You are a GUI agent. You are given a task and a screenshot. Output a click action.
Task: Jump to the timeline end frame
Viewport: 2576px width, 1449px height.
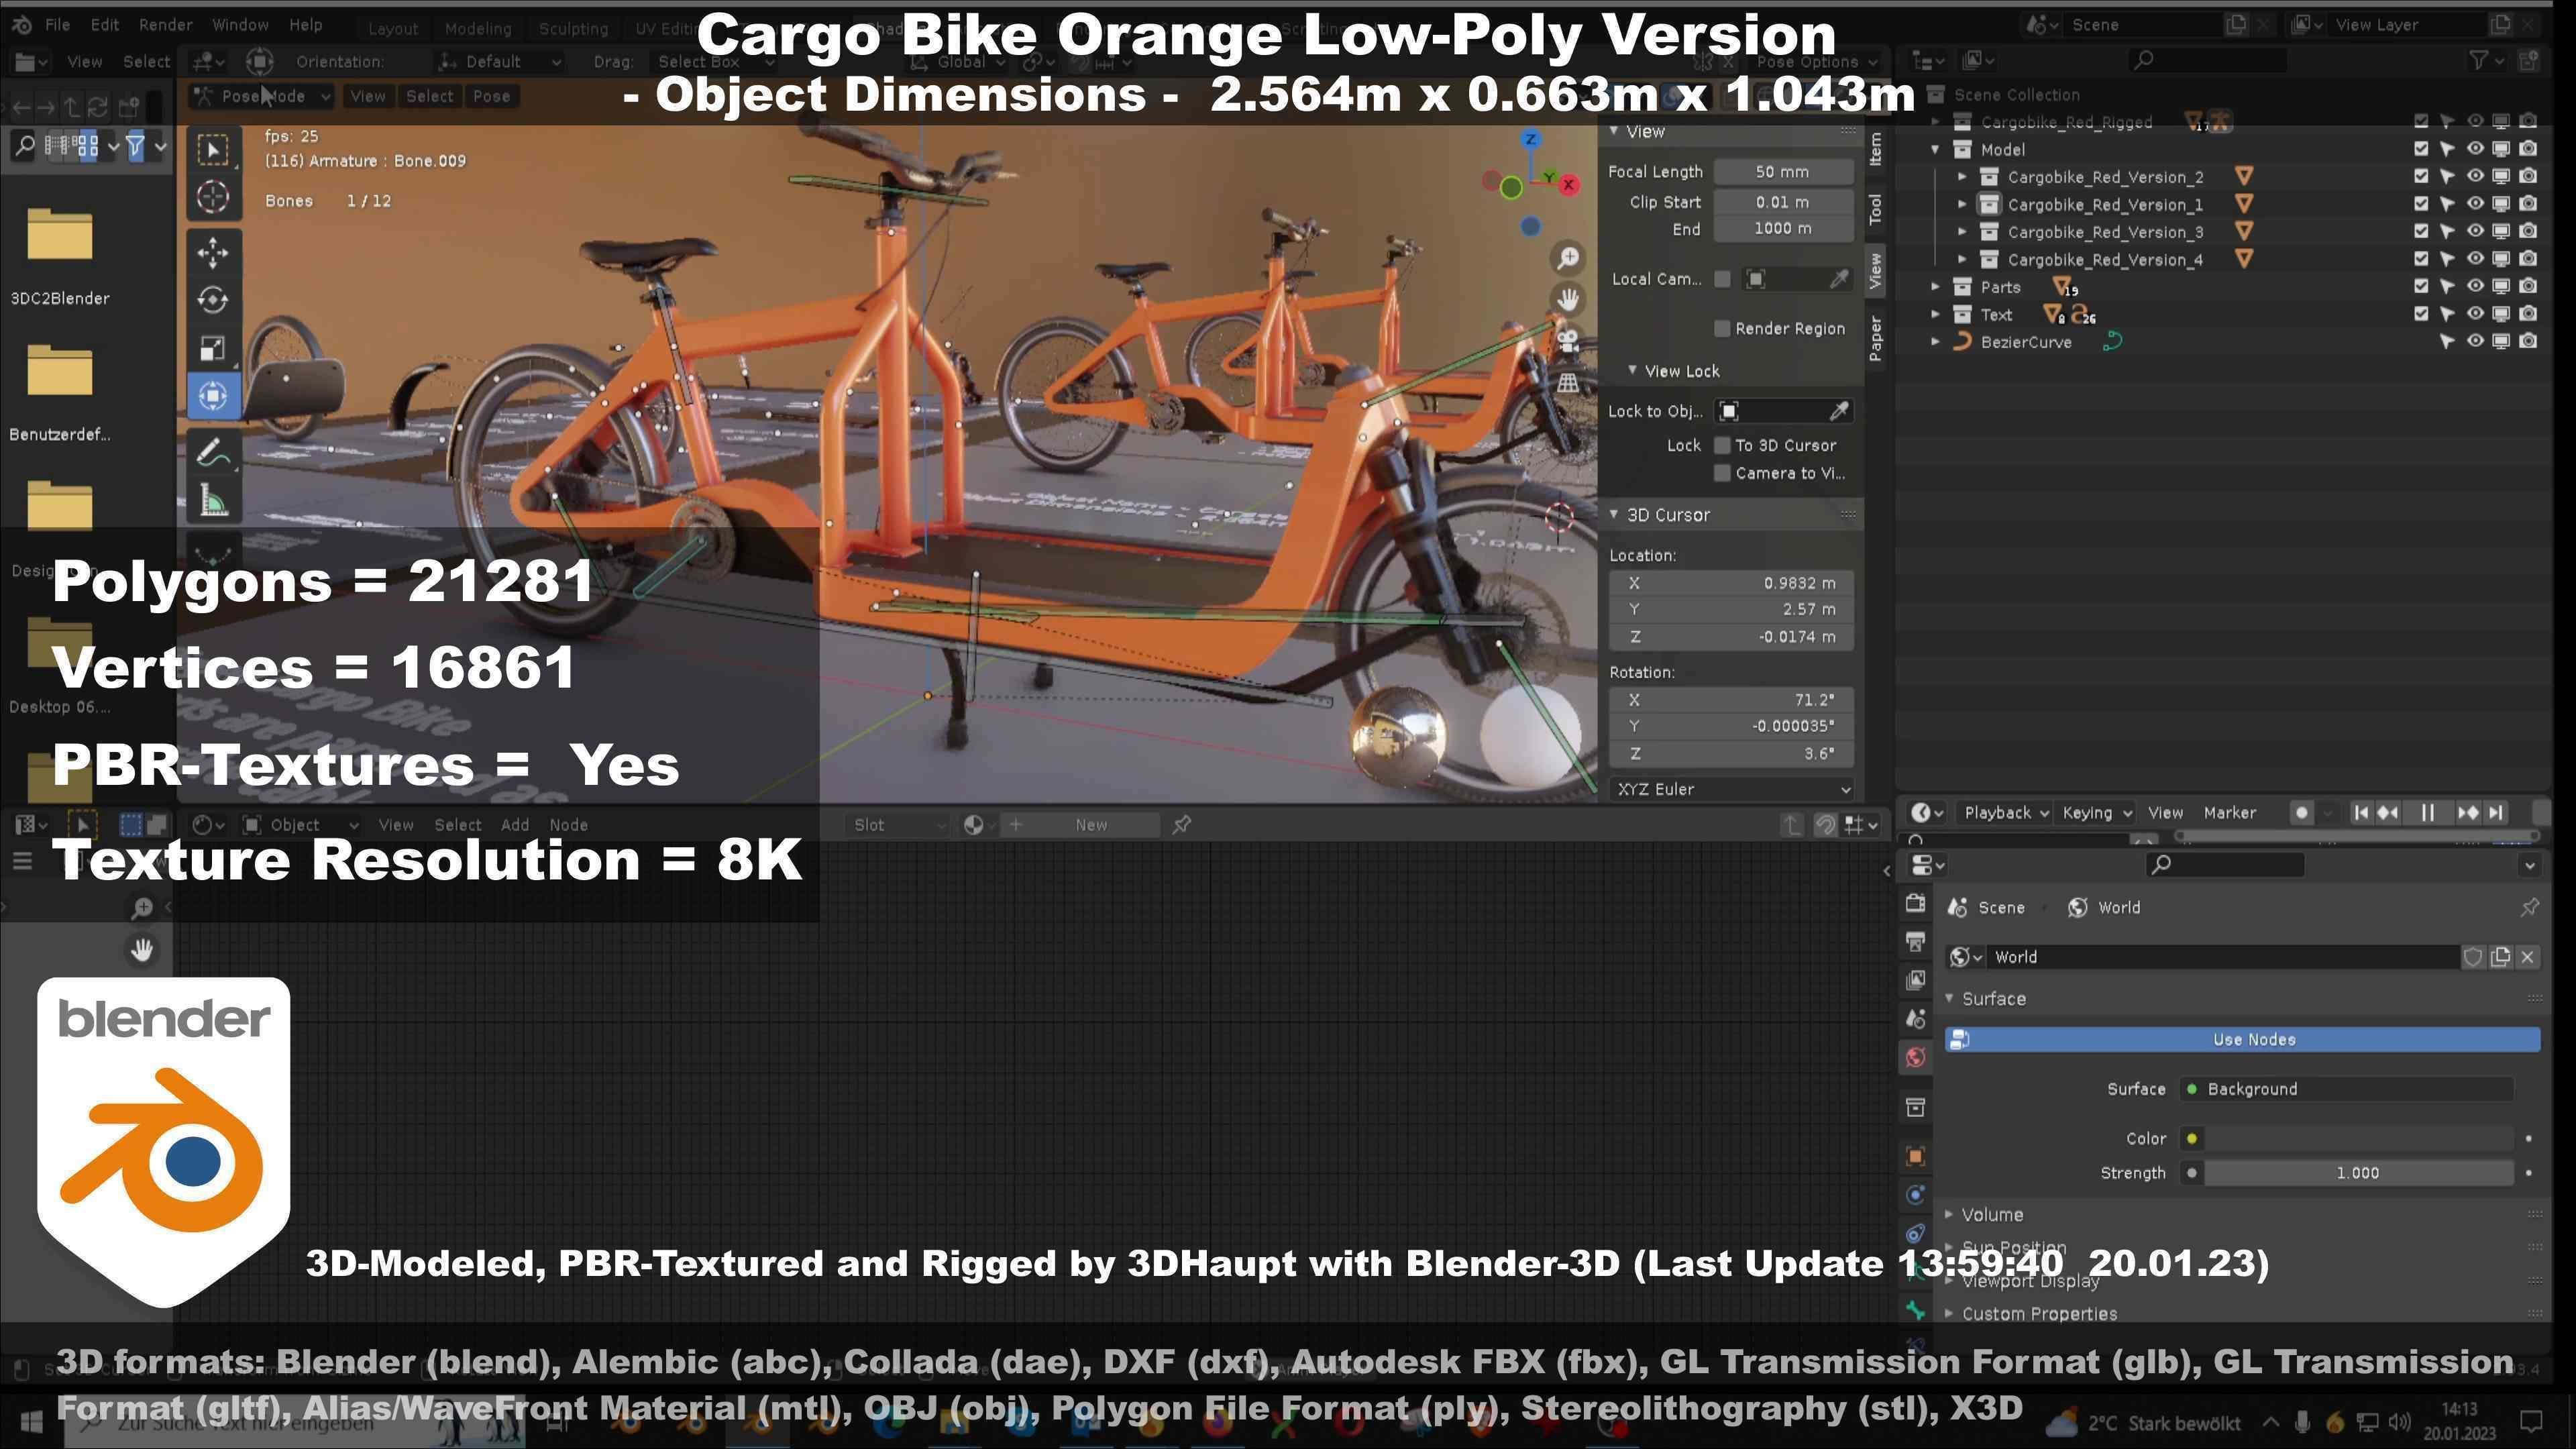tap(2496, 813)
